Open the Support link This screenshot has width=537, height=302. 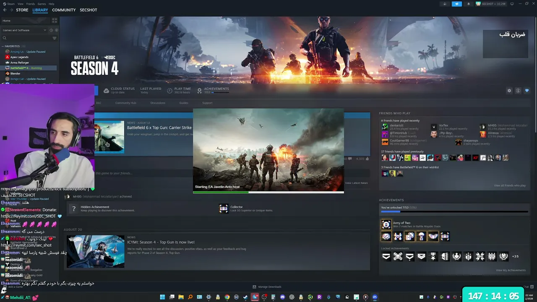coord(207,103)
